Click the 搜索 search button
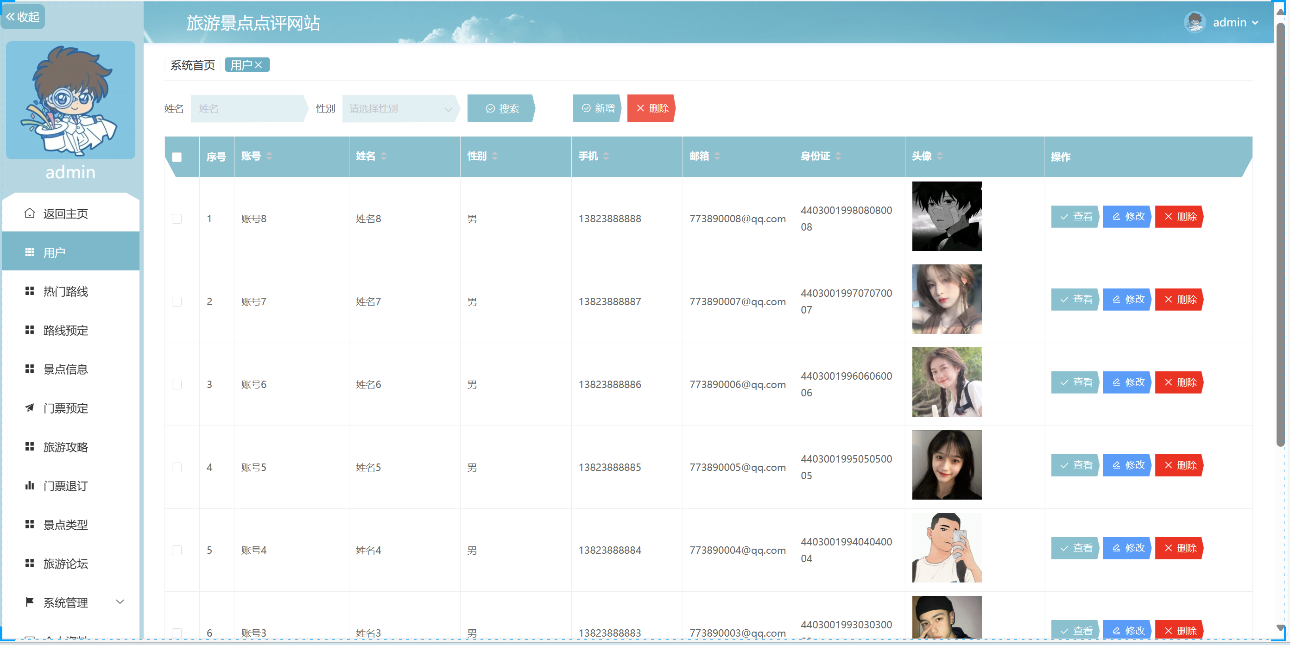1290x645 pixels. pos(501,109)
